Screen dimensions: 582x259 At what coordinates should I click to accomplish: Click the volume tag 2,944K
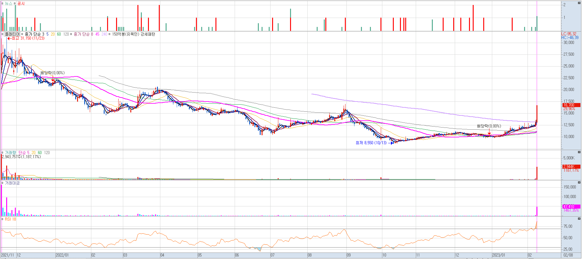(x=571, y=167)
